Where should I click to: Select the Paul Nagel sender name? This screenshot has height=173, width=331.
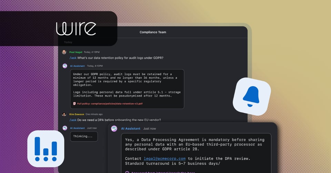pyautogui.click(x=76, y=52)
